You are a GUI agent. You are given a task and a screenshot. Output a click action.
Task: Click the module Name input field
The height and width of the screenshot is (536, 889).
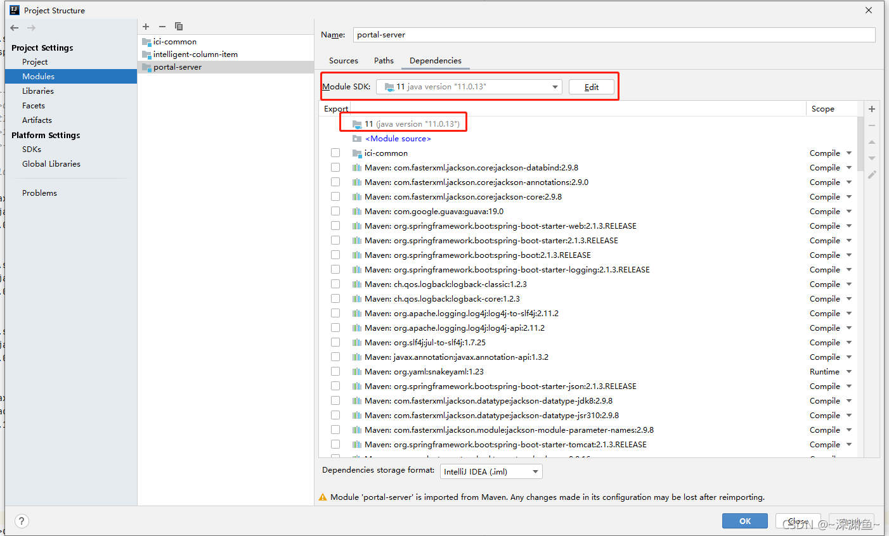pos(614,35)
